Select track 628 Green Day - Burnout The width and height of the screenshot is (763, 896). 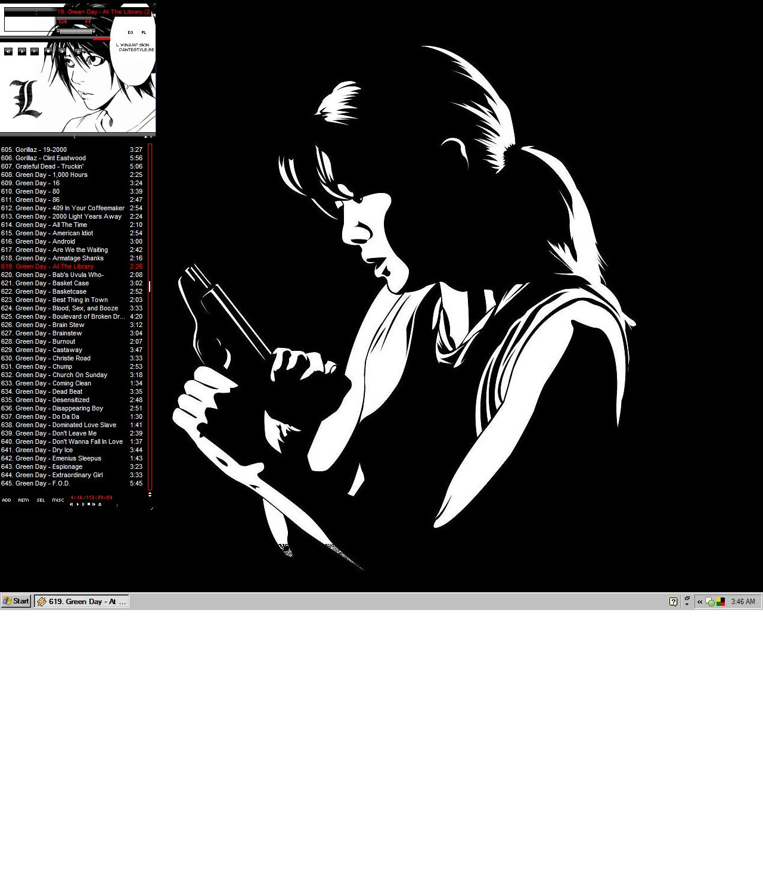[72, 342]
